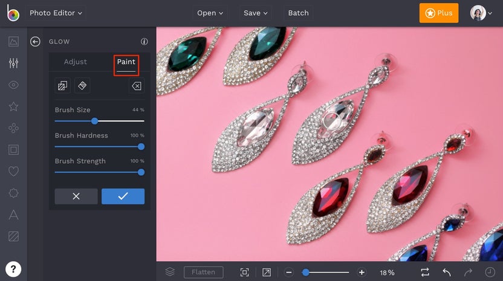
Task: Expand the Open menu
Action: tap(210, 13)
